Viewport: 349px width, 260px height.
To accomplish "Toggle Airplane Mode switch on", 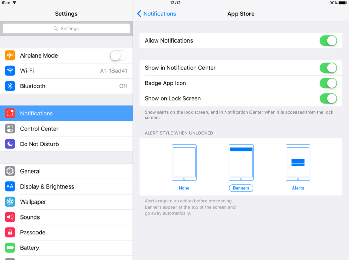I will point(119,55).
